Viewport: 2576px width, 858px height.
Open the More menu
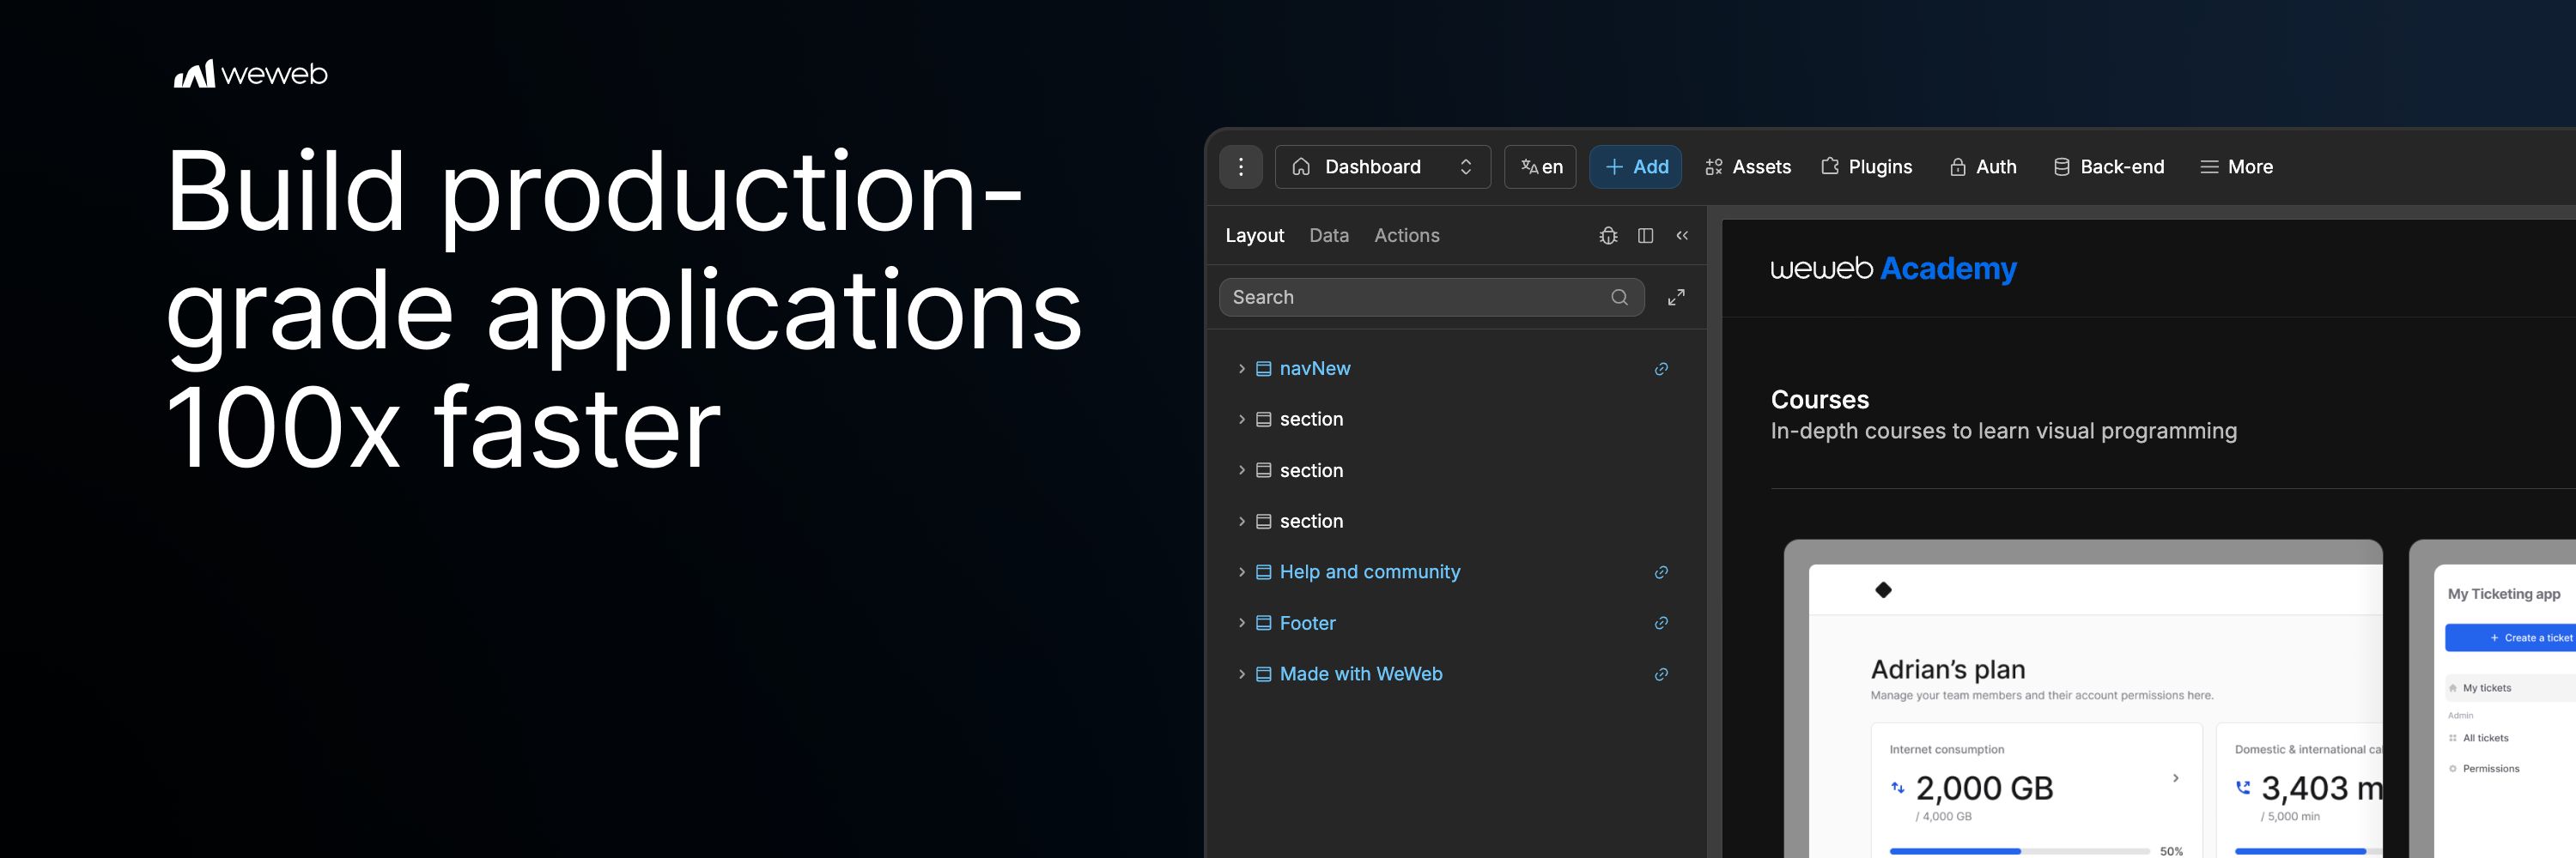(2236, 166)
